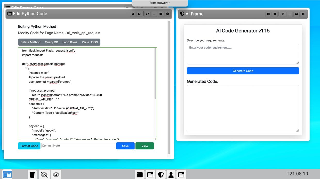Click the Edit Python Code title text
The image size is (320, 179).
tap(30, 14)
